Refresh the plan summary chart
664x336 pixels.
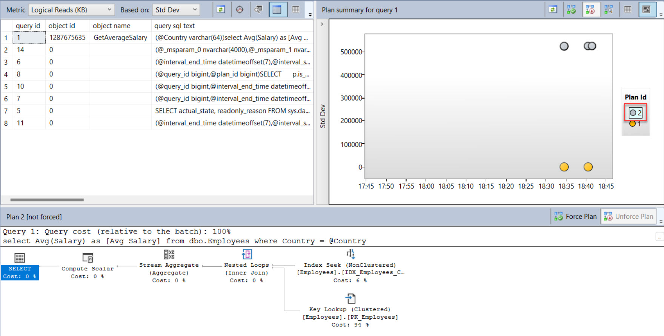[x=553, y=10]
